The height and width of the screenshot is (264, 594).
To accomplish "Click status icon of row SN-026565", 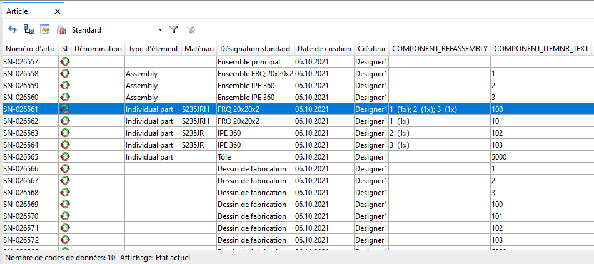I will click(x=65, y=157).
